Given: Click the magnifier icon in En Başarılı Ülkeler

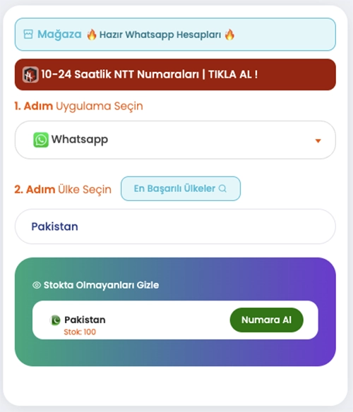Looking at the screenshot, I should 222,188.
